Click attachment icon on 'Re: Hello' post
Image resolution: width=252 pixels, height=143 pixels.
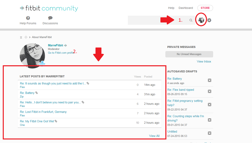pos(83,102)
